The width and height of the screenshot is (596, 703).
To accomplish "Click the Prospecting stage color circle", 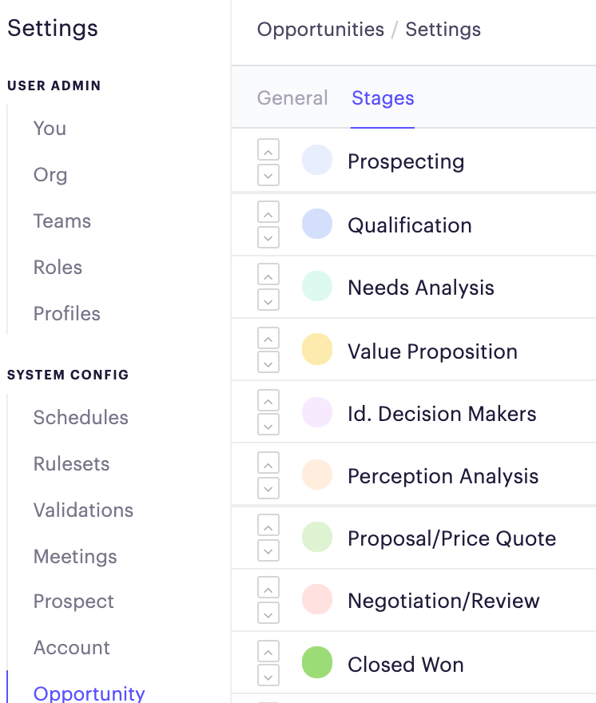I will pos(316,161).
